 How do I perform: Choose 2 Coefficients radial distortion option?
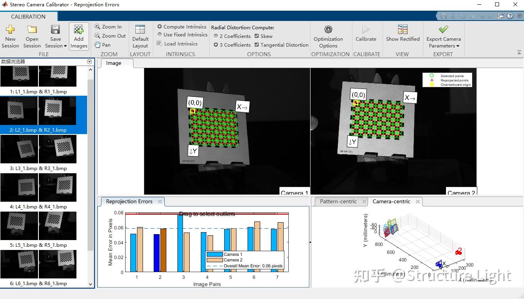216,36
